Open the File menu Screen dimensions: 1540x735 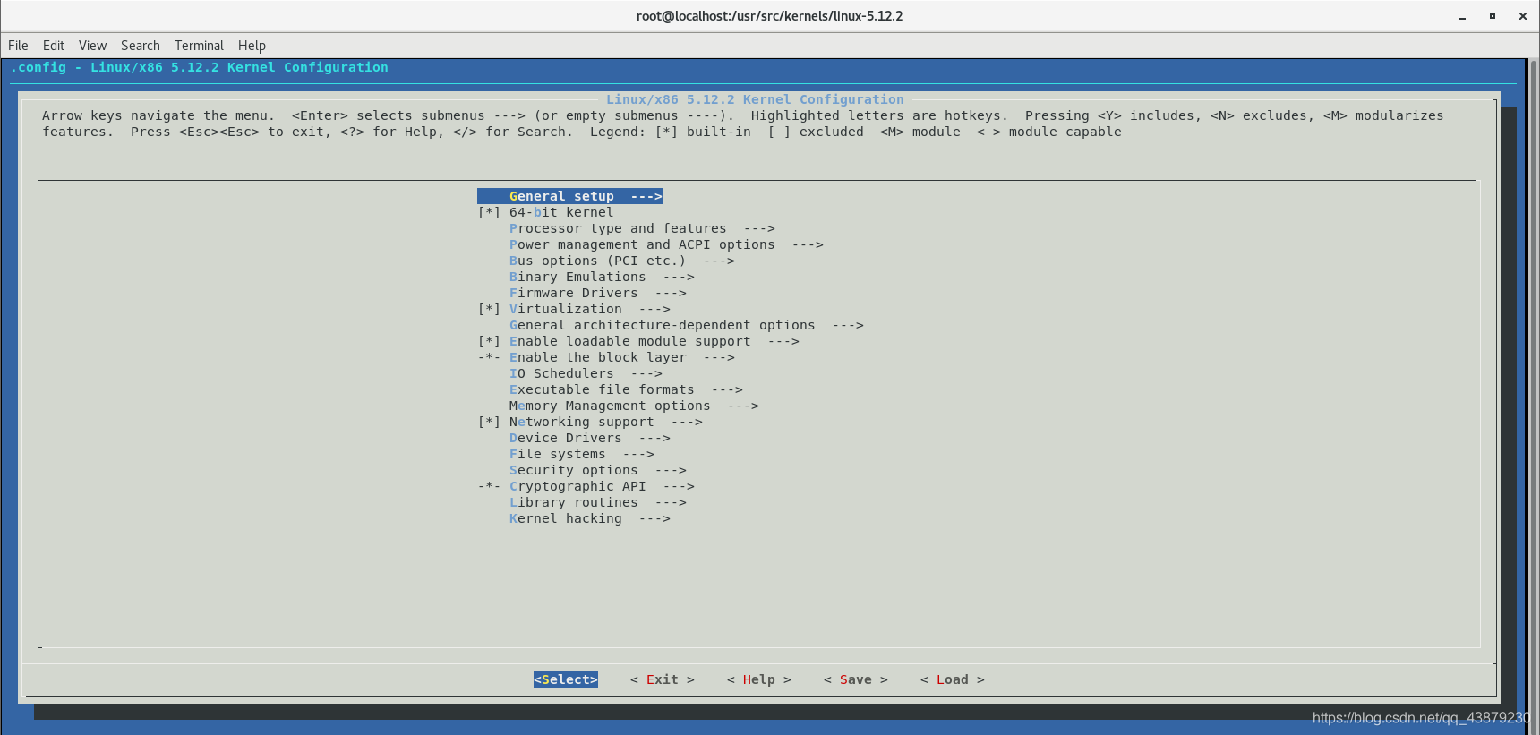click(18, 46)
